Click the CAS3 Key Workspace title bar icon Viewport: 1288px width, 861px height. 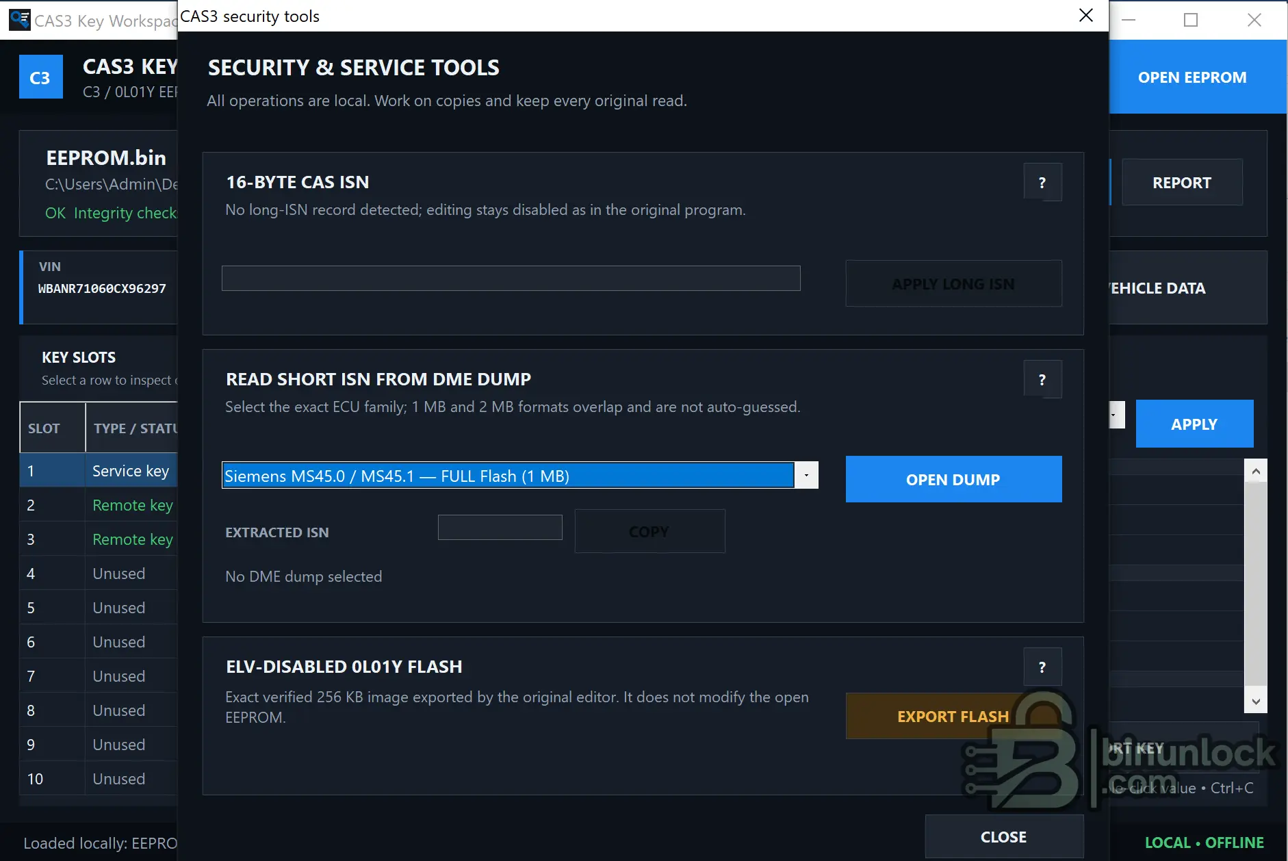20,20
